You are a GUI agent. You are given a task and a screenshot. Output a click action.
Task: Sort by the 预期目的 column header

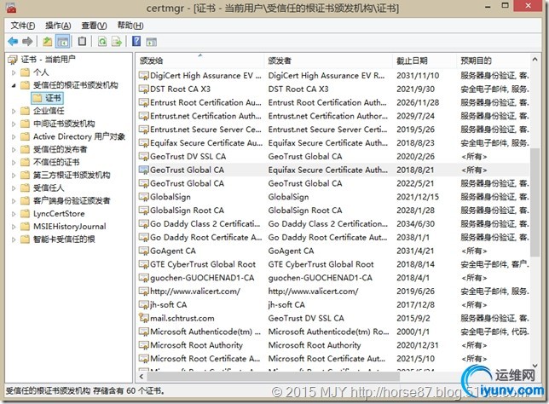coord(494,61)
